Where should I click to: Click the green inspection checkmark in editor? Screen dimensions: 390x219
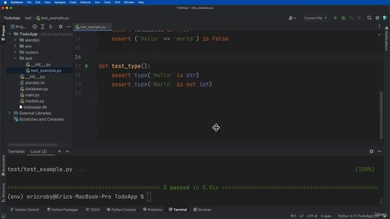379,35
